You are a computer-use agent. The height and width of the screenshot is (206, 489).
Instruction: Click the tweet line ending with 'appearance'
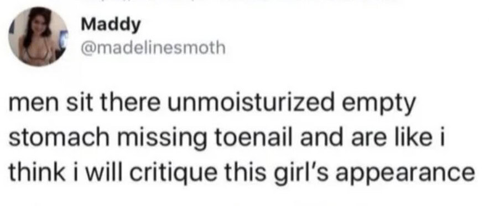click(x=241, y=173)
